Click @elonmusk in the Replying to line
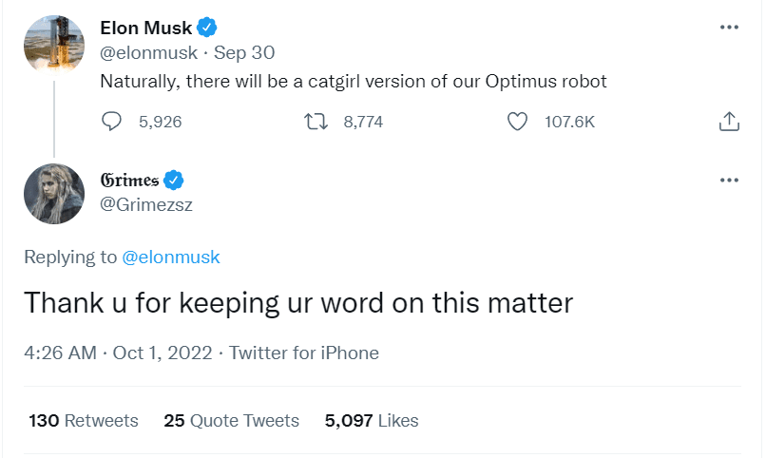 [x=171, y=257]
